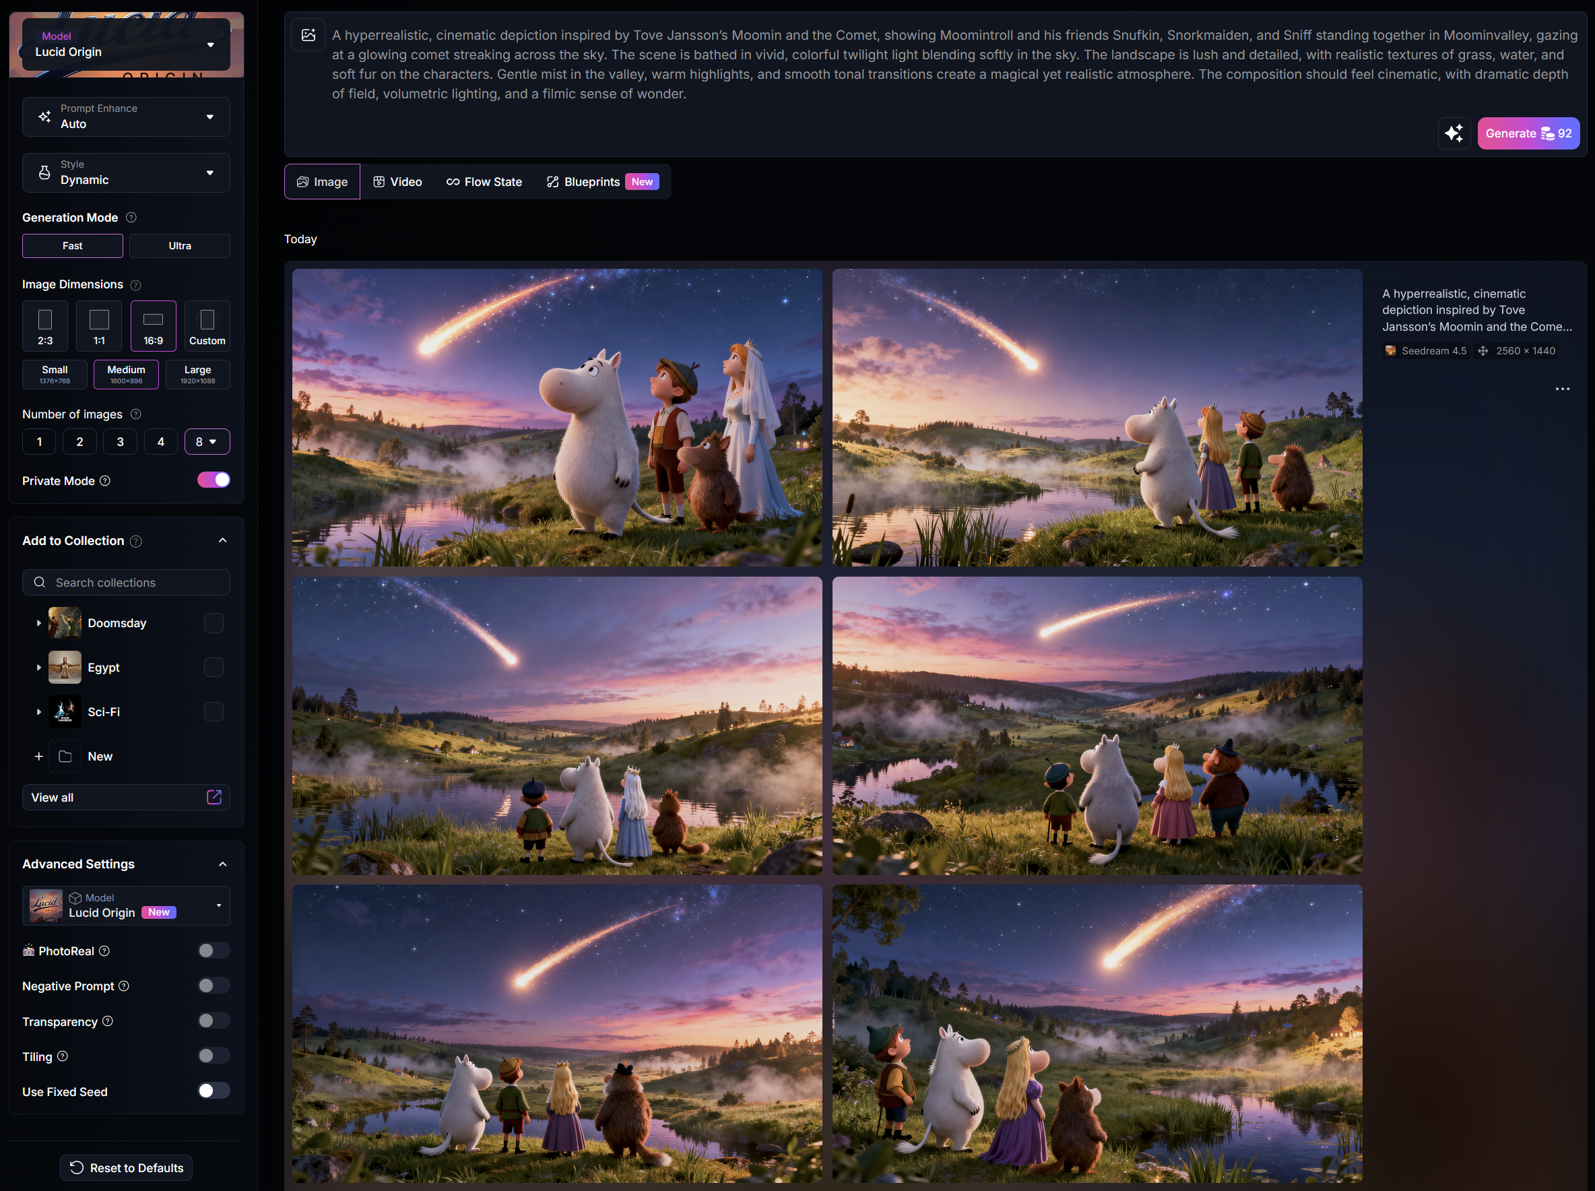Click the Search collections field
1595x1191 pixels.
point(126,583)
